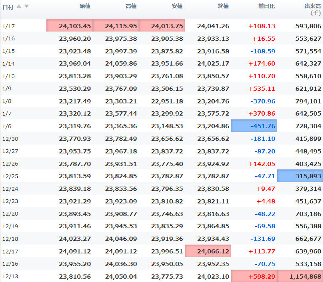Click the 日付 column header
Viewport: 323px width, 282px height.
[x=8, y=7]
